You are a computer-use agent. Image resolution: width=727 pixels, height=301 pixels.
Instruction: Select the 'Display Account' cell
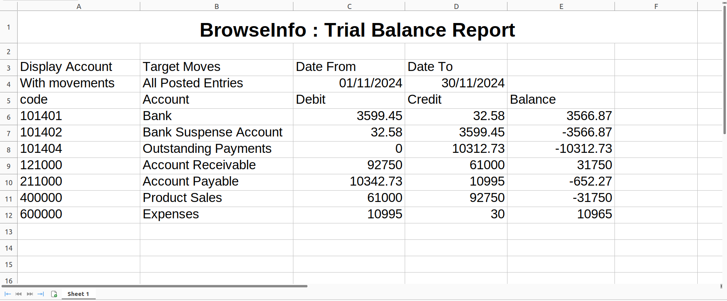[x=79, y=67]
